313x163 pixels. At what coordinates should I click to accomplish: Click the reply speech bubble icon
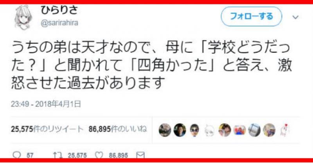coord(16,155)
